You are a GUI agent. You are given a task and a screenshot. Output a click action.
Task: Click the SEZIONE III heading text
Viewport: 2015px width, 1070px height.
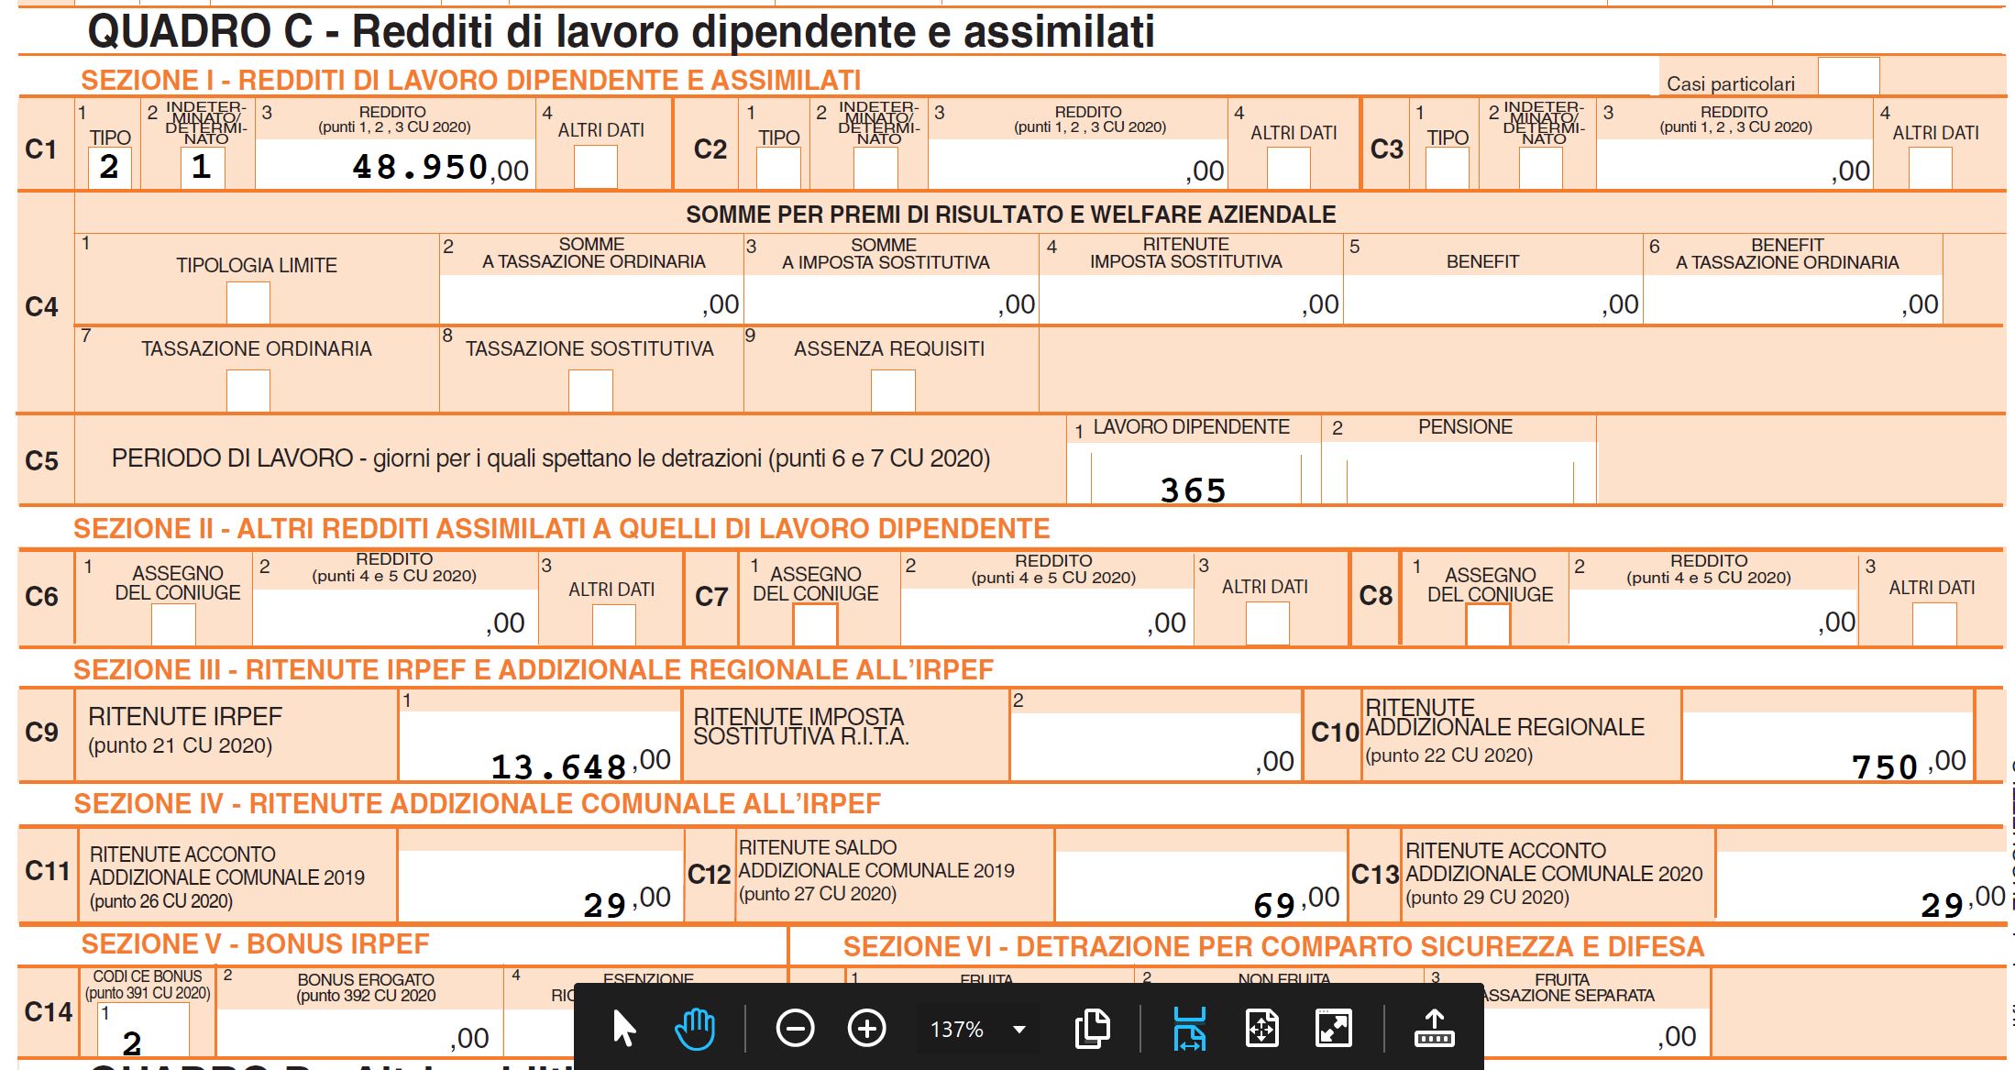[x=534, y=670]
